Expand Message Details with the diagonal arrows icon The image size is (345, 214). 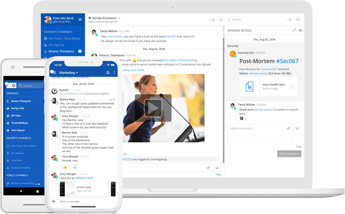(x=294, y=30)
